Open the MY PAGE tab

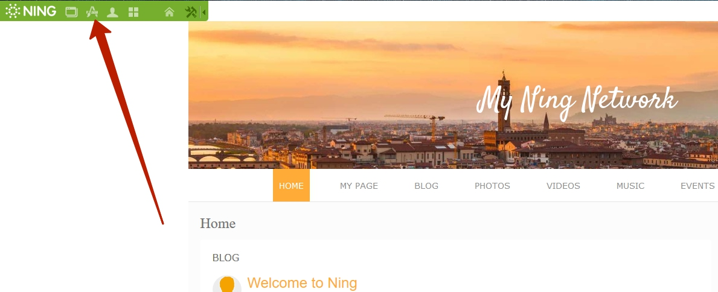(x=359, y=186)
